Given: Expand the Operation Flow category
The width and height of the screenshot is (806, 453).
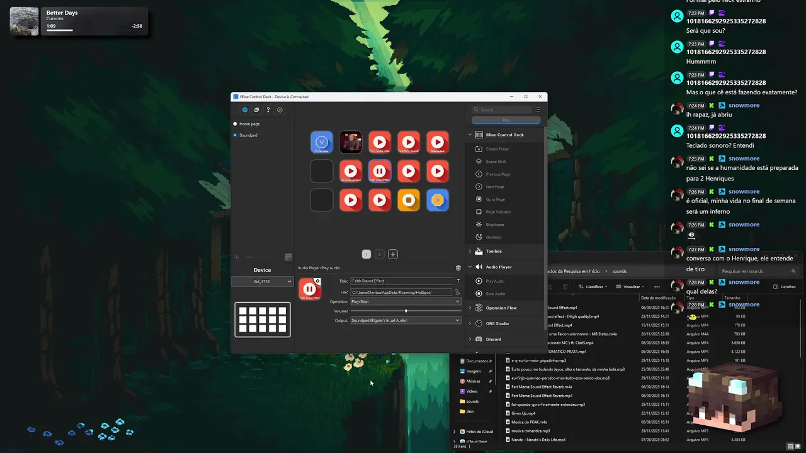Looking at the screenshot, I should (x=470, y=308).
